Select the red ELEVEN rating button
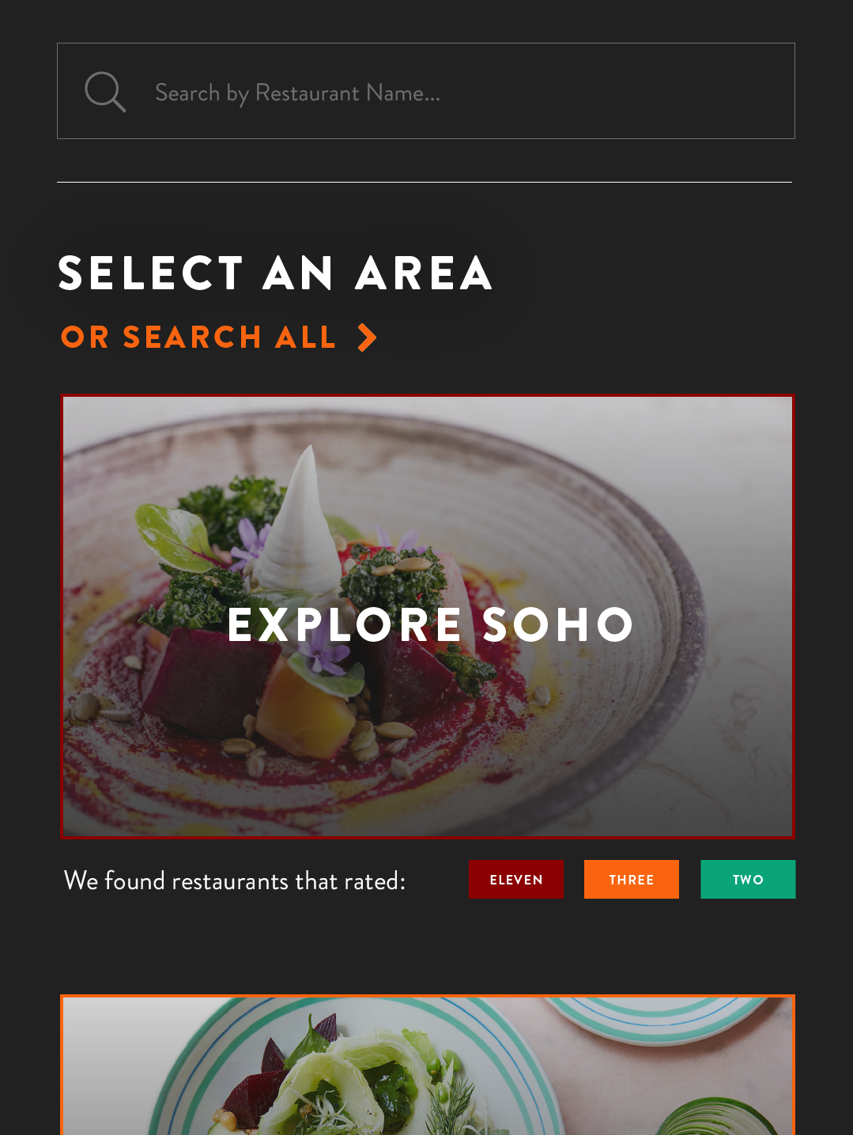Screen dimensions: 853x1135 tap(516, 880)
